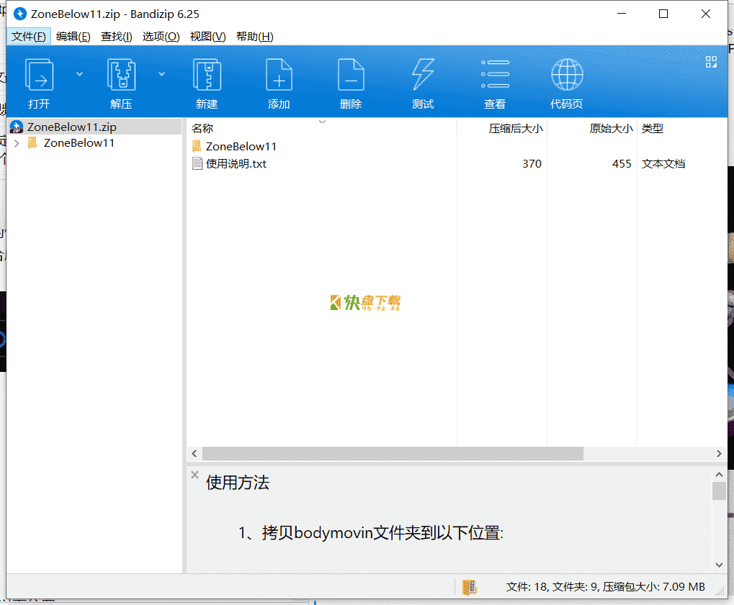This screenshot has width=734, height=605.
Task: Click the original size value 455
Action: tap(622, 163)
